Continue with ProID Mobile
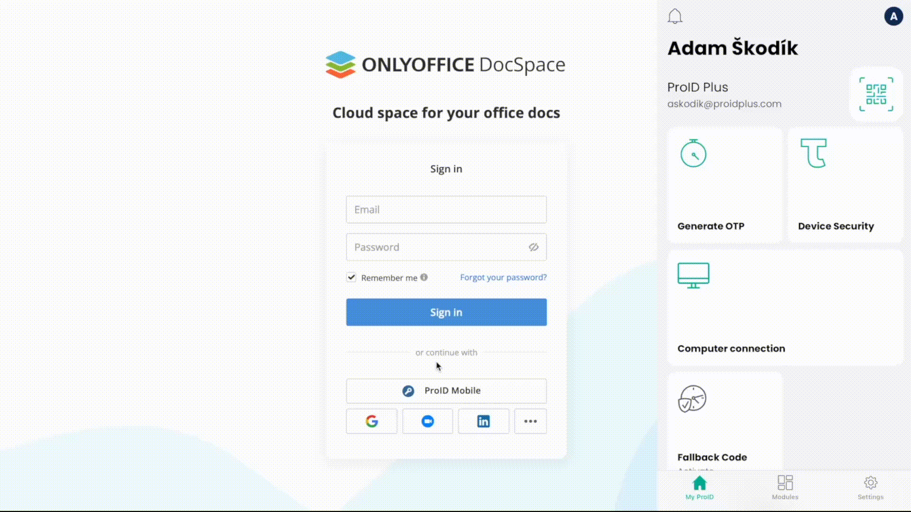The image size is (911, 512). 446,391
